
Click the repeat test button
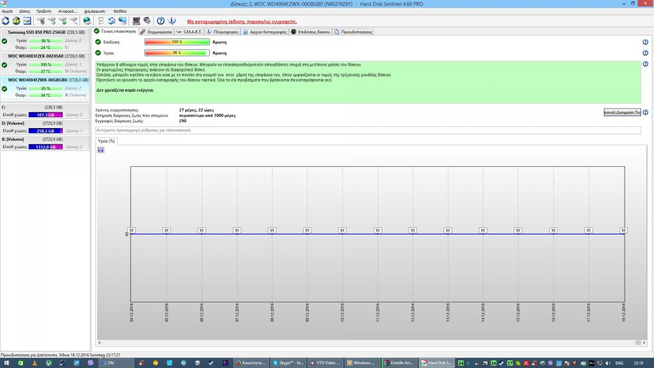622,112
